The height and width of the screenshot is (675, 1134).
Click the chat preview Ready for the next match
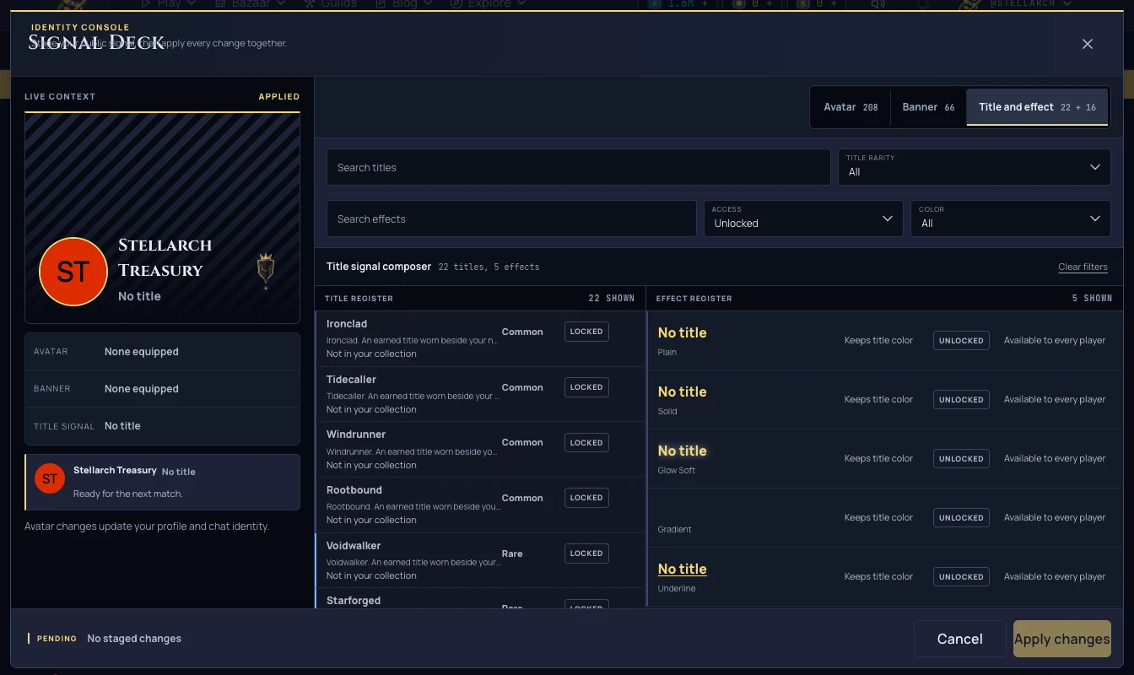point(127,494)
